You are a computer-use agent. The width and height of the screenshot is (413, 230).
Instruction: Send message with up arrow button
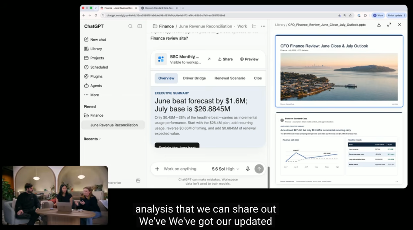[259, 169]
